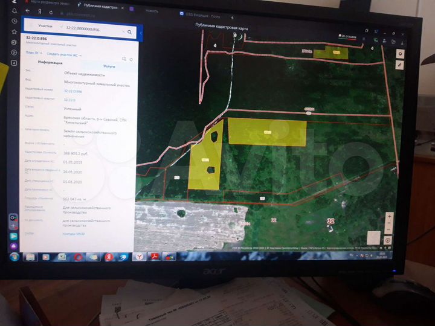This screenshot has height=326, width=435.
Task: Click the Windows Start button
Action: pos(14,257)
